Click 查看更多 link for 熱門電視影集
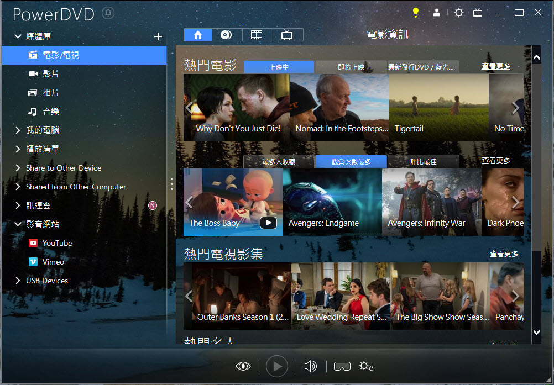The image size is (554, 385). tap(504, 254)
